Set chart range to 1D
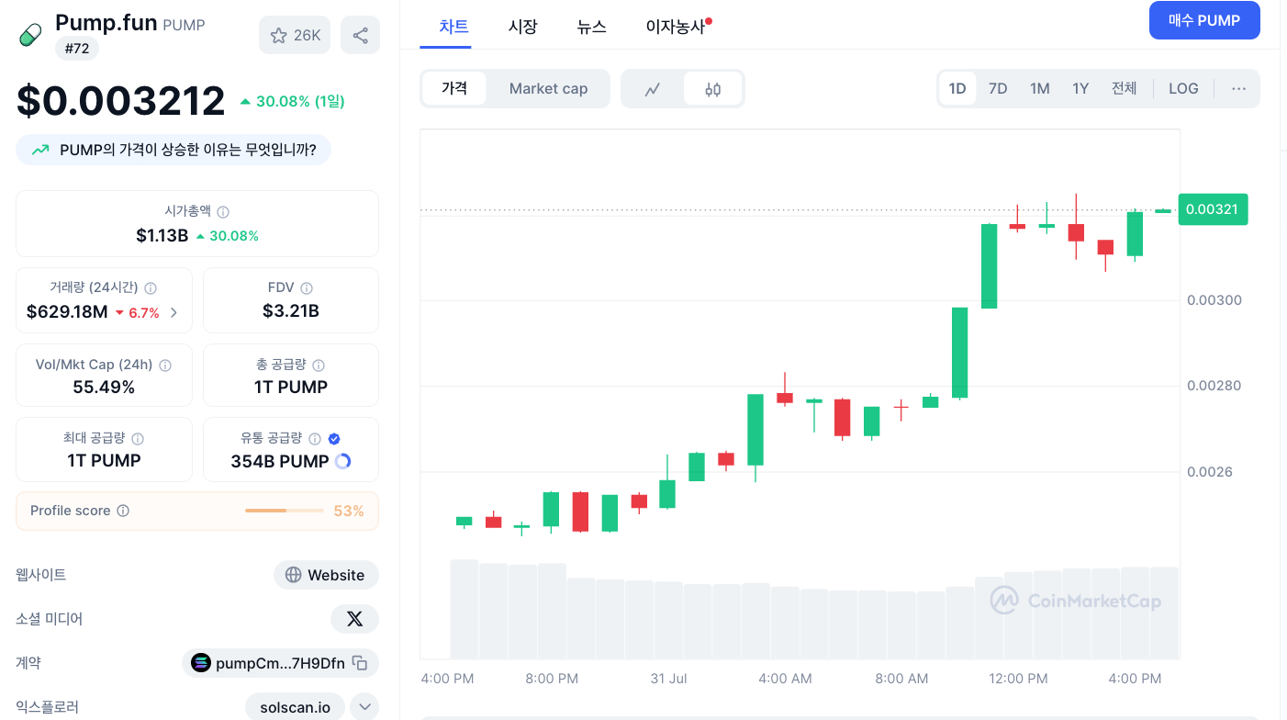The width and height of the screenshot is (1287, 720). pyautogui.click(x=957, y=88)
